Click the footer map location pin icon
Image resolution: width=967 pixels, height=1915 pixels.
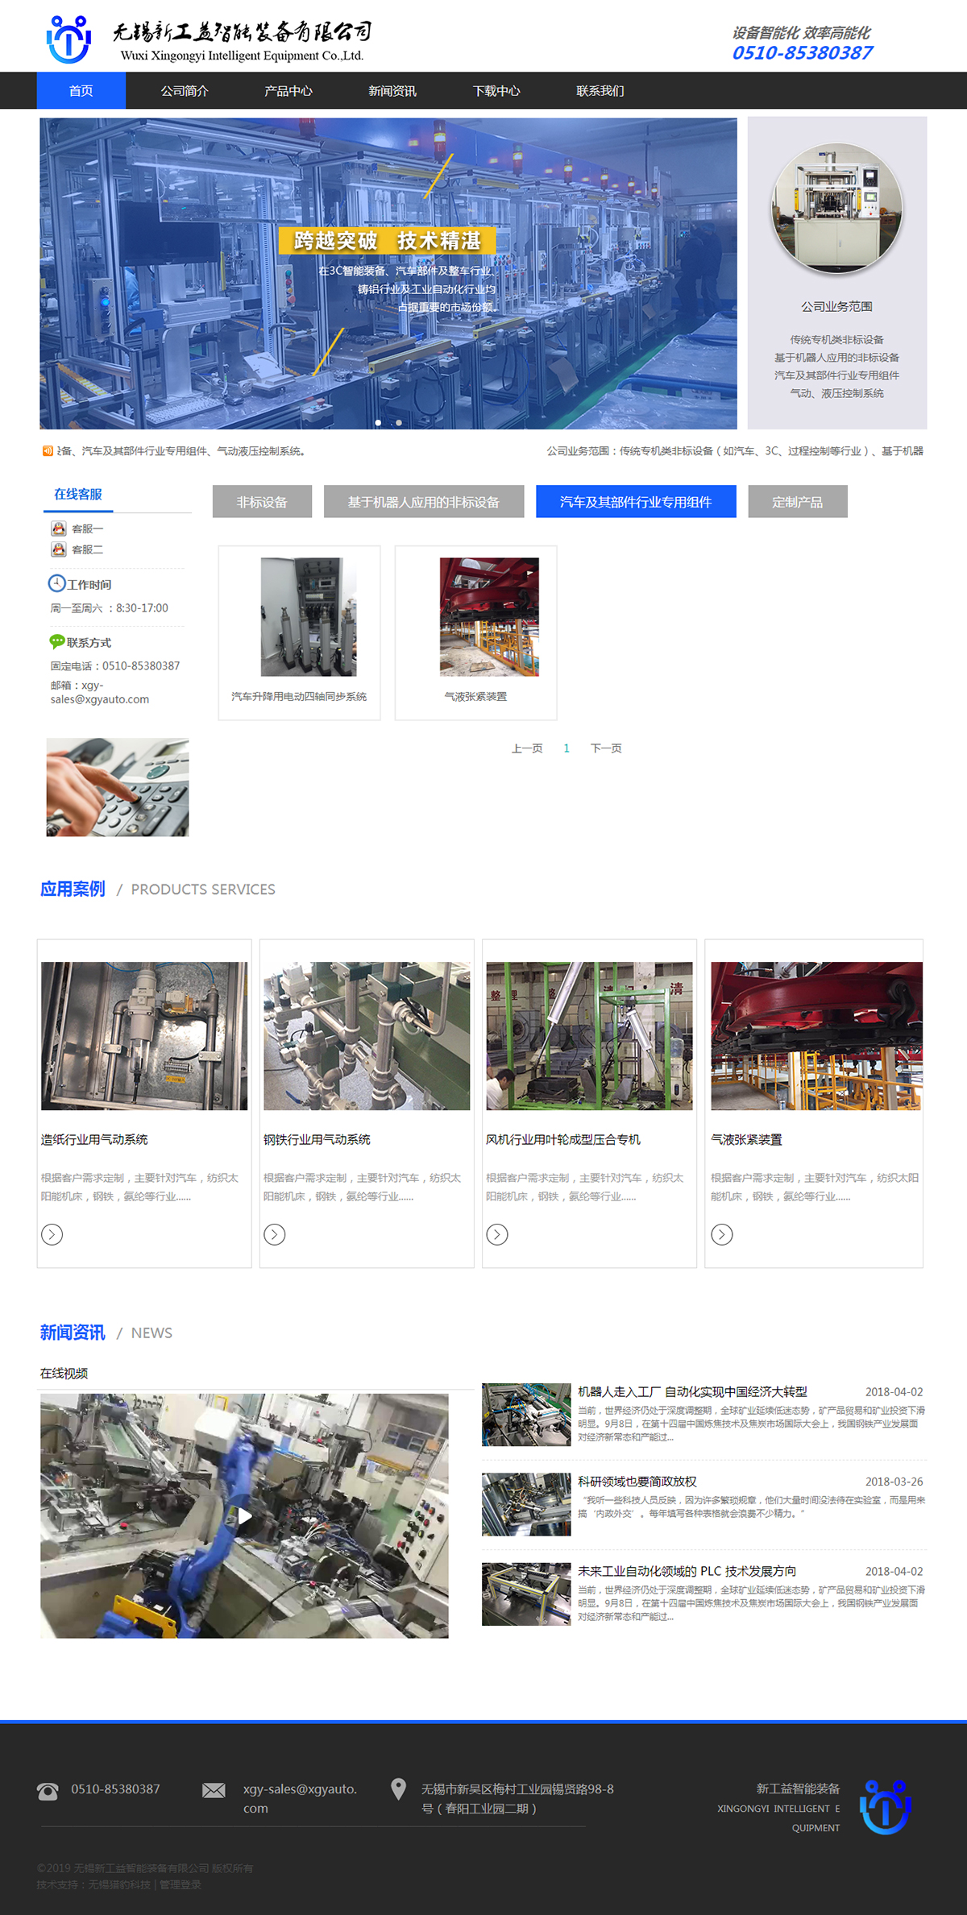(x=398, y=1789)
